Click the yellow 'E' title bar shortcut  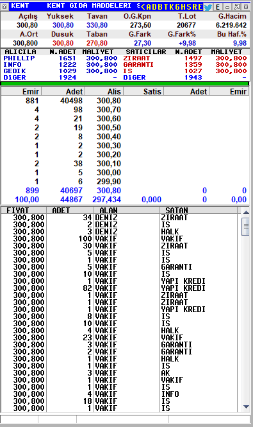(x=200, y=7)
